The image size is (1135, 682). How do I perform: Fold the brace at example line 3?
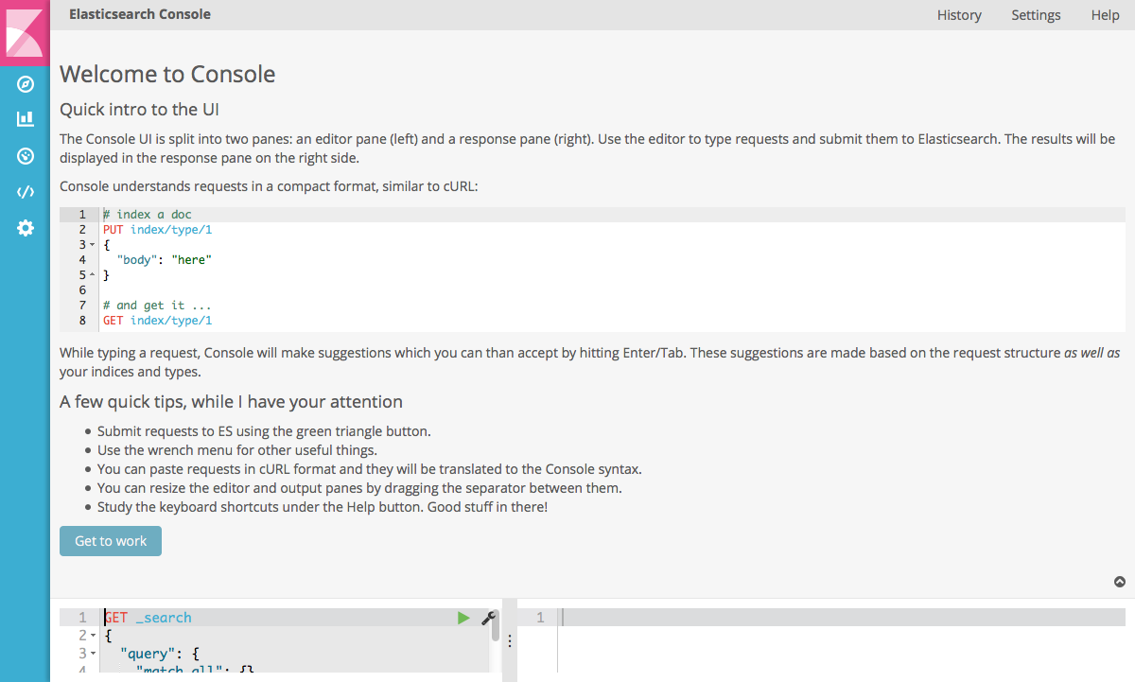click(92, 245)
